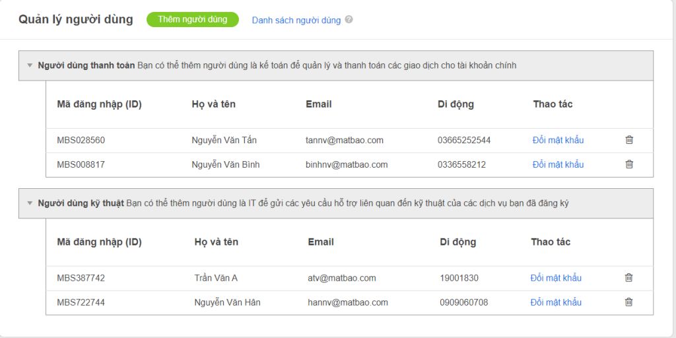Change password for Trần Văn A
Viewport: 676px width, 338px height.
pyautogui.click(x=556, y=278)
